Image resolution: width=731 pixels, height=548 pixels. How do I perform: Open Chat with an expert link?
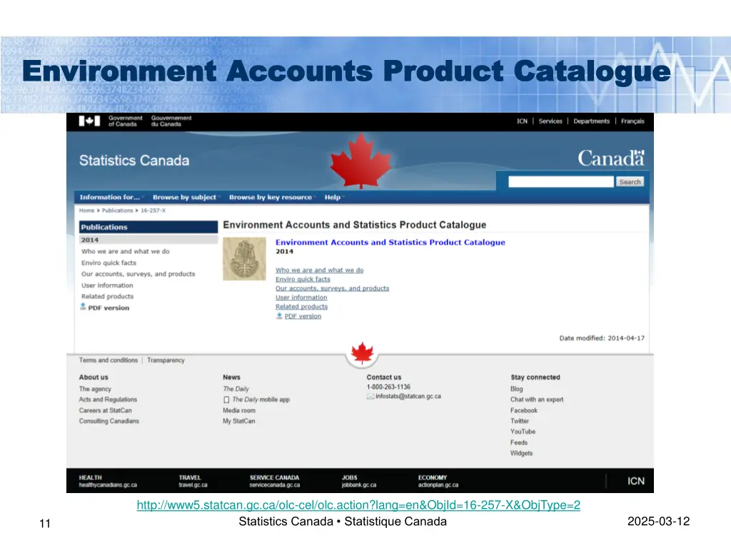(x=537, y=400)
